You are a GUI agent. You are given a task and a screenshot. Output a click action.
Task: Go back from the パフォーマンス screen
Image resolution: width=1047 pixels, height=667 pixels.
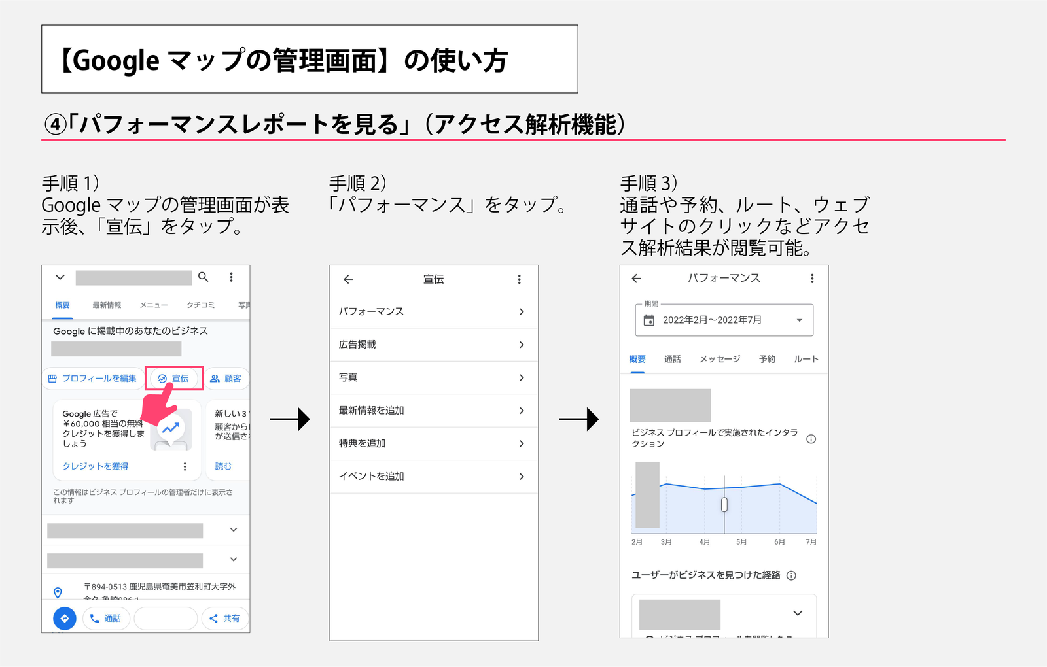[x=636, y=279]
